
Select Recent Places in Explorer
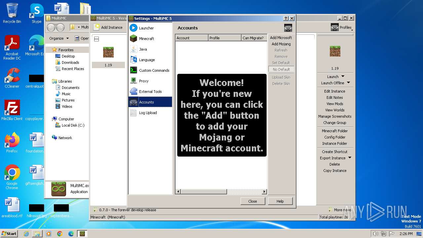click(73, 69)
